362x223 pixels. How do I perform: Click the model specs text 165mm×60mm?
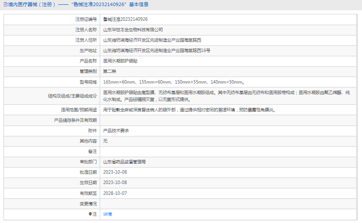coord(119,82)
